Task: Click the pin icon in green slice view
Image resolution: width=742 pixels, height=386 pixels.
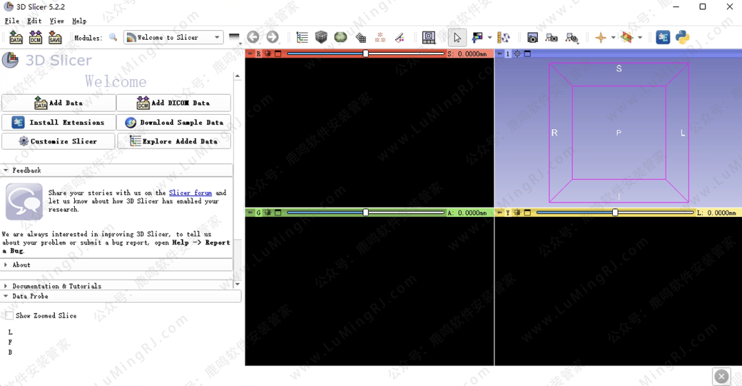Action: (251, 213)
